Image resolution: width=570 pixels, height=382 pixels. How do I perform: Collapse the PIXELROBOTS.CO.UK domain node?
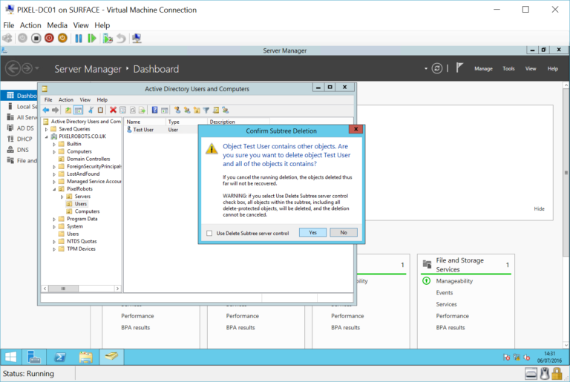pyautogui.click(x=46, y=136)
